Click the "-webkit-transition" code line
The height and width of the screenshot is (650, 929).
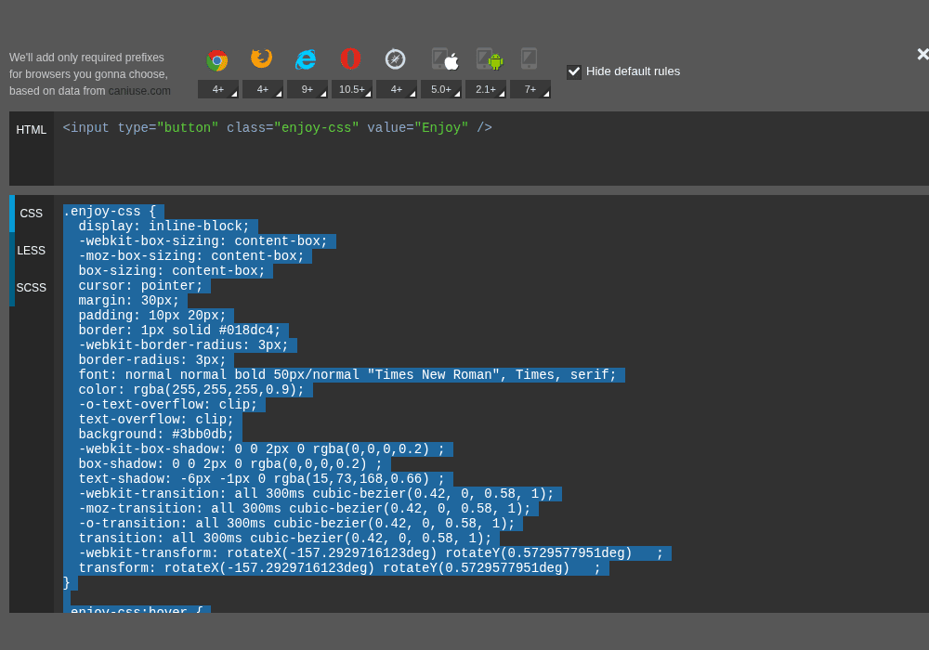tap(316, 494)
